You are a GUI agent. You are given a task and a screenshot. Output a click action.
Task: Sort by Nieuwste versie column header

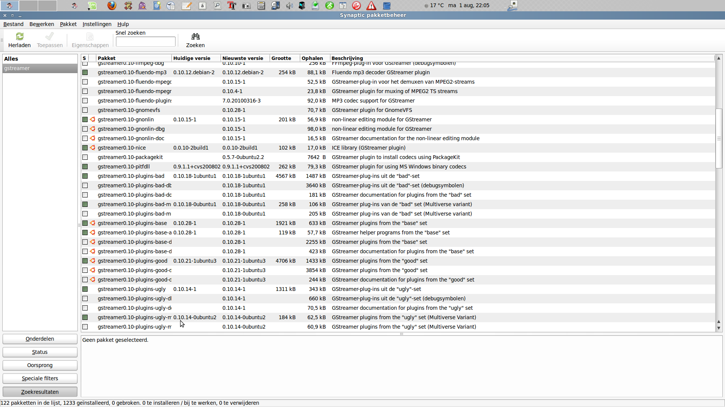pyautogui.click(x=245, y=58)
